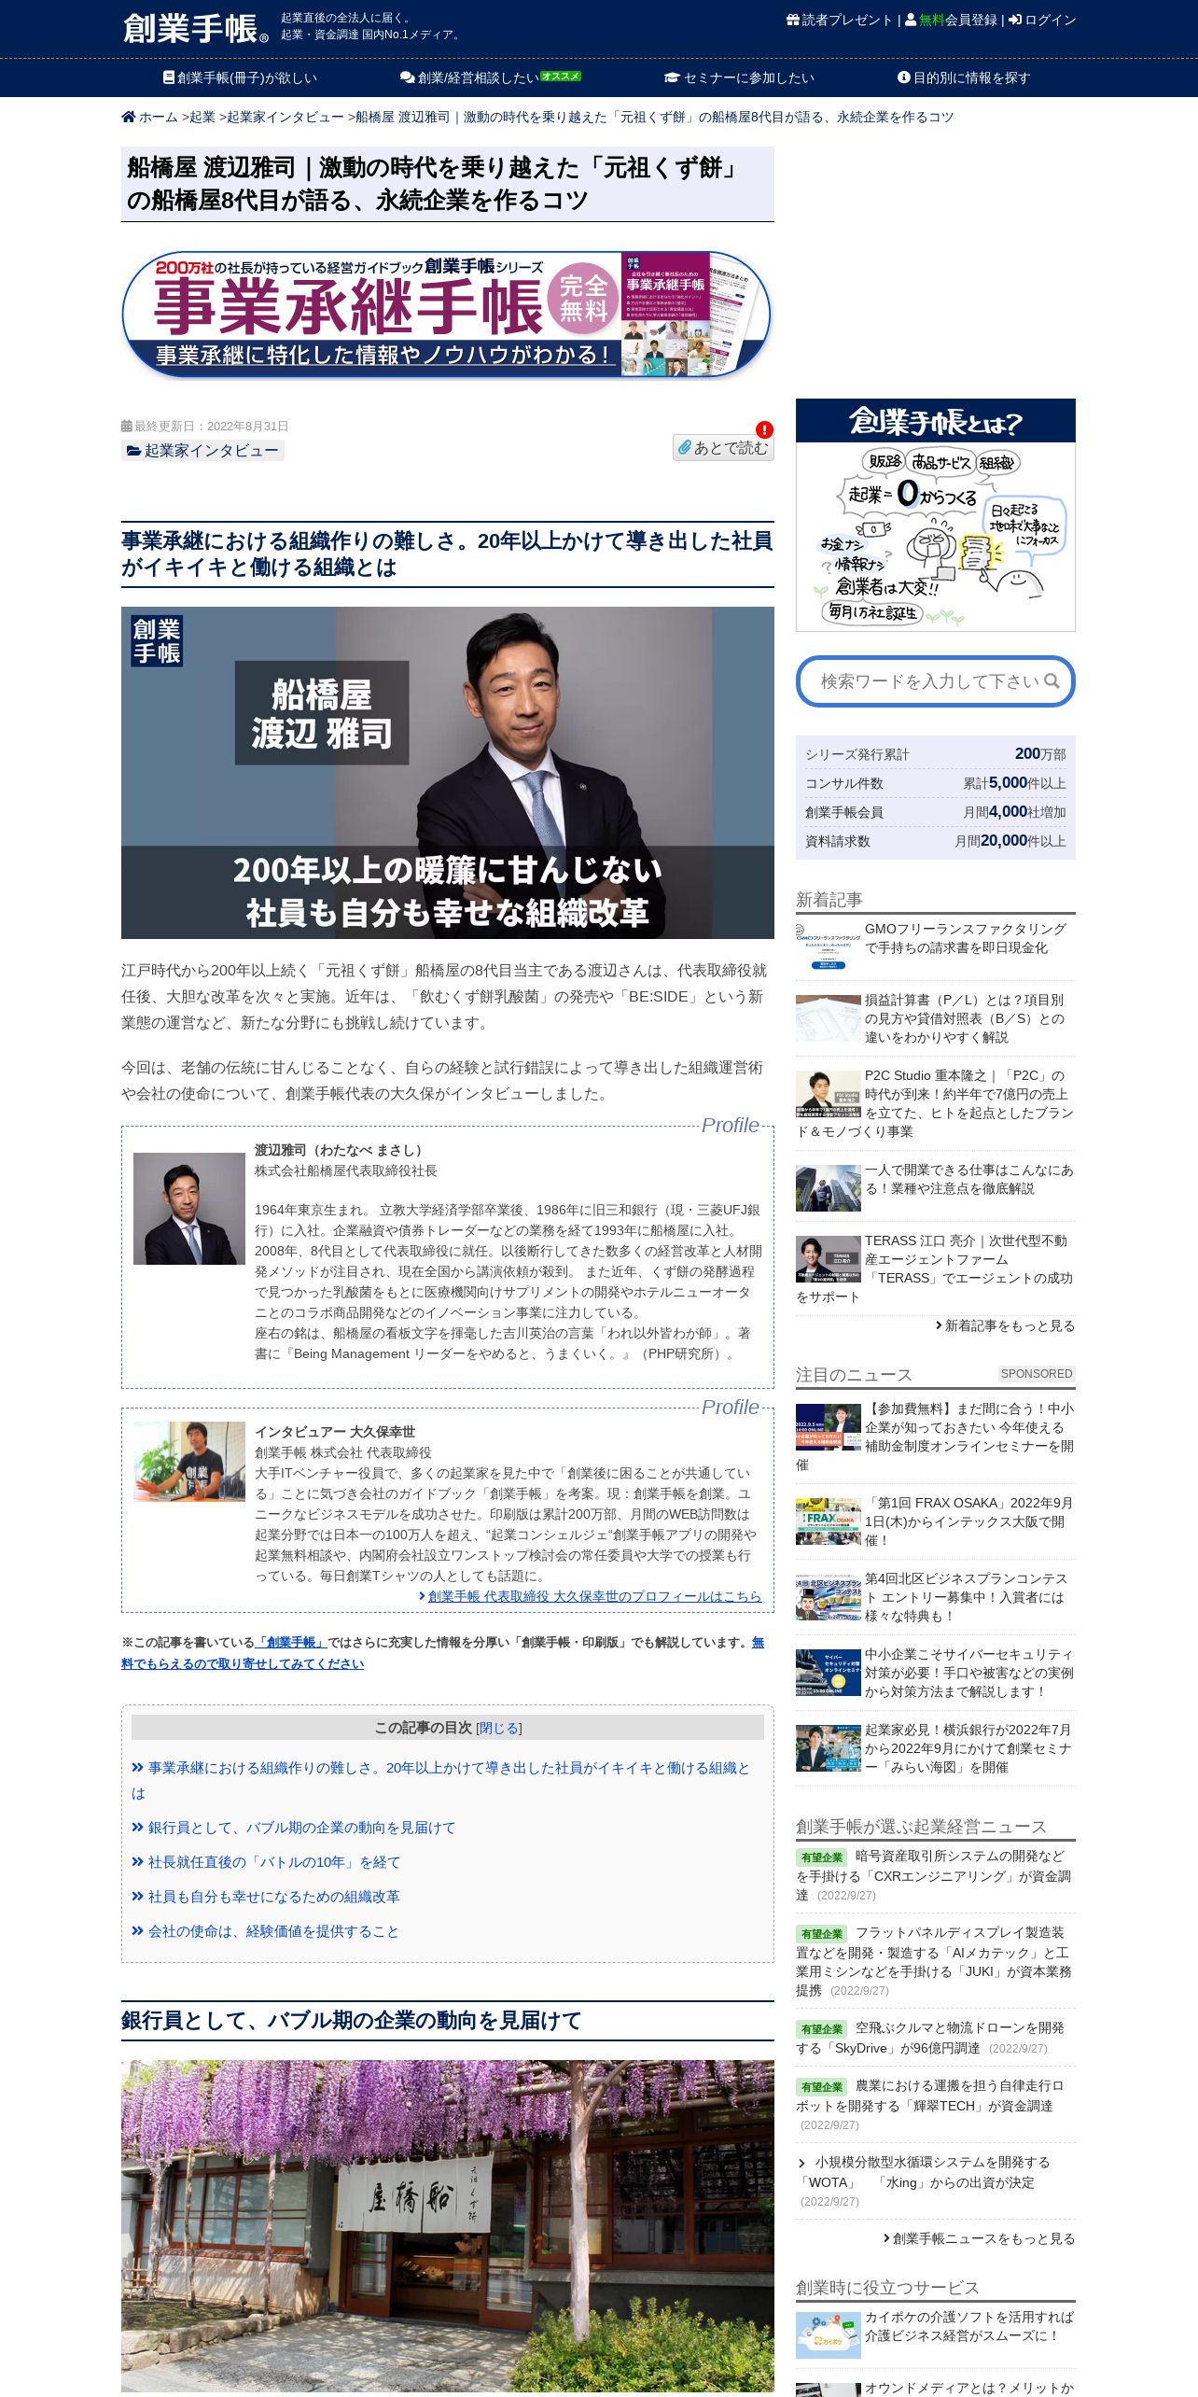This screenshot has height=2397, width=1198.
Task: Open the 創業手帳とは? illustration
Action: tap(935, 515)
